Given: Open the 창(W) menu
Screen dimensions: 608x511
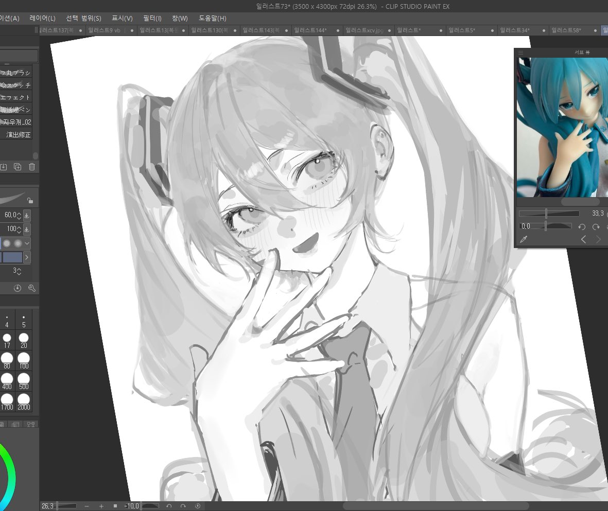Looking at the screenshot, I should coord(180,18).
